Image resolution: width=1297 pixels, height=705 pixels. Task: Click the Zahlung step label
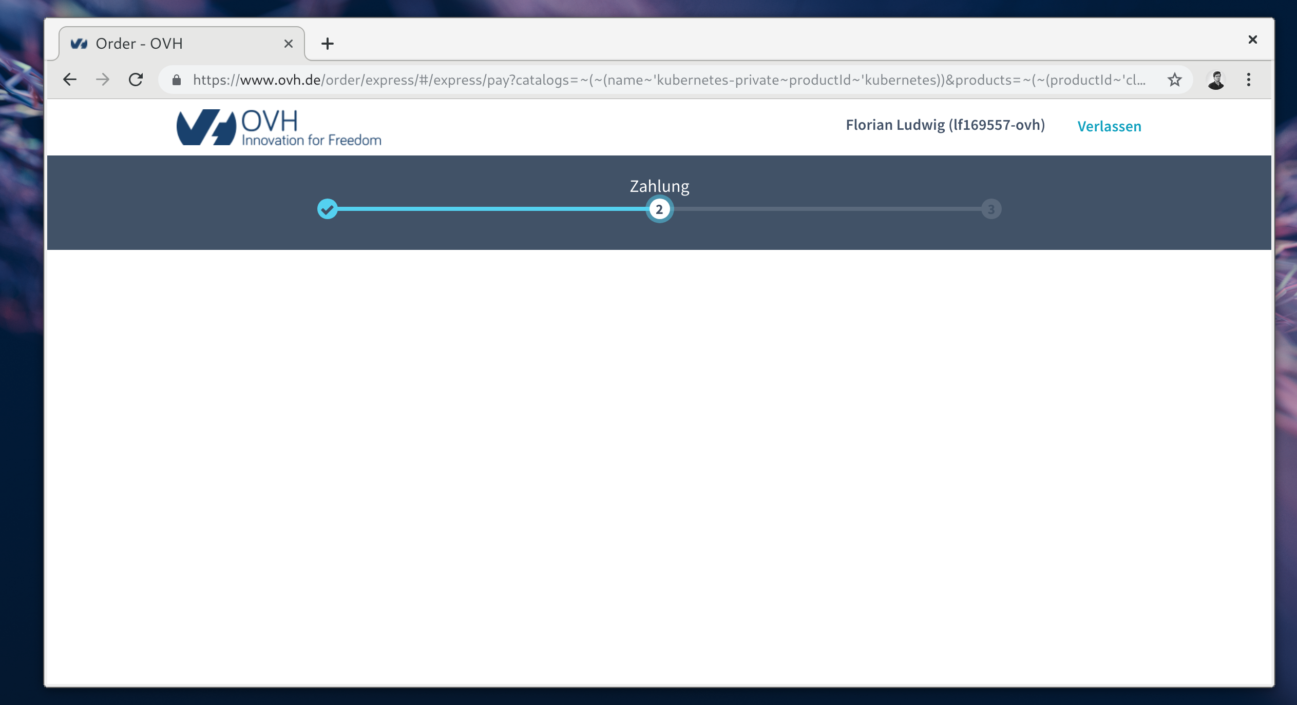click(x=659, y=186)
